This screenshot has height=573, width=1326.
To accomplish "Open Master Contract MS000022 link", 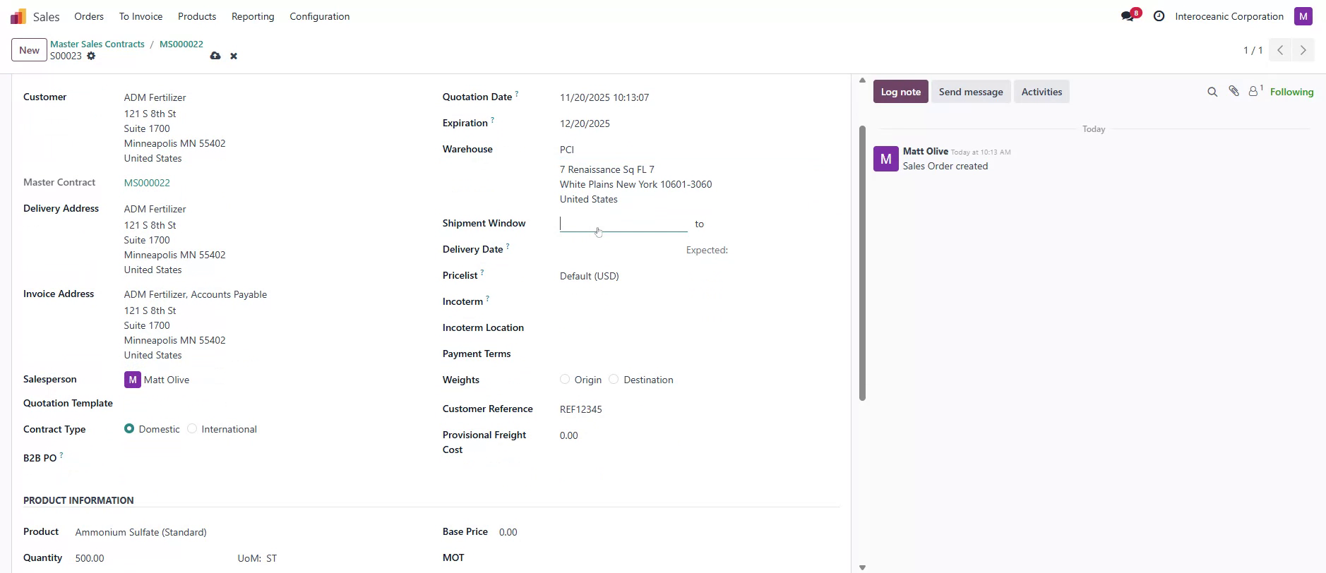I will click(x=147, y=183).
